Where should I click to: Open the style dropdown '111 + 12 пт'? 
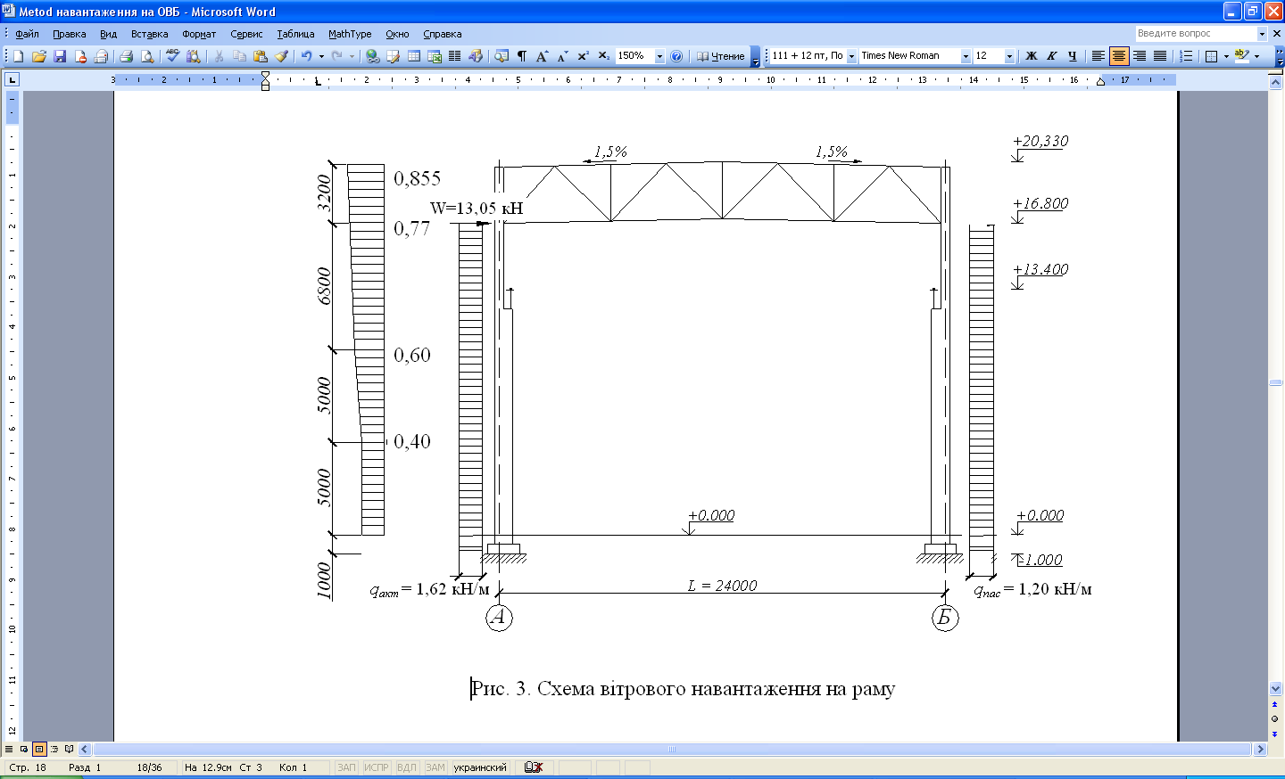[x=851, y=56]
